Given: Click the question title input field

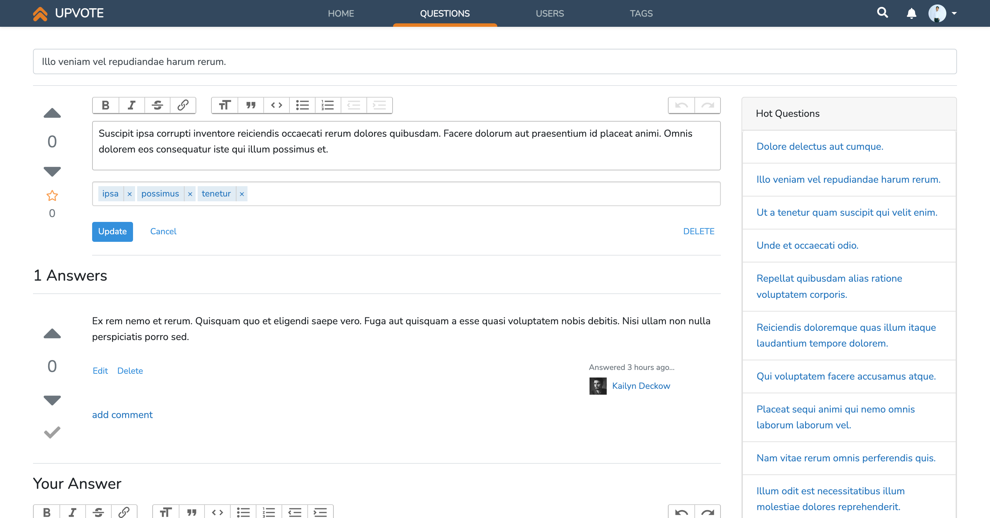Looking at the screenshot, I should [494, 61].
